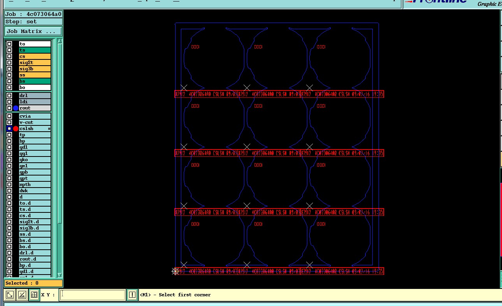This screenshot has height=306, width=502.
Task: Select the drl.d layer name
Action: (x=35, y=253)
